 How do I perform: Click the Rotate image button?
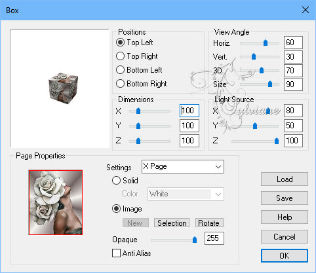209,223
